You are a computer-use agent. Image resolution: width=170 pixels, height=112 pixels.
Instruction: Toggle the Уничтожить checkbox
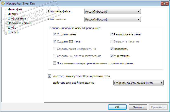tap(112, 56)
